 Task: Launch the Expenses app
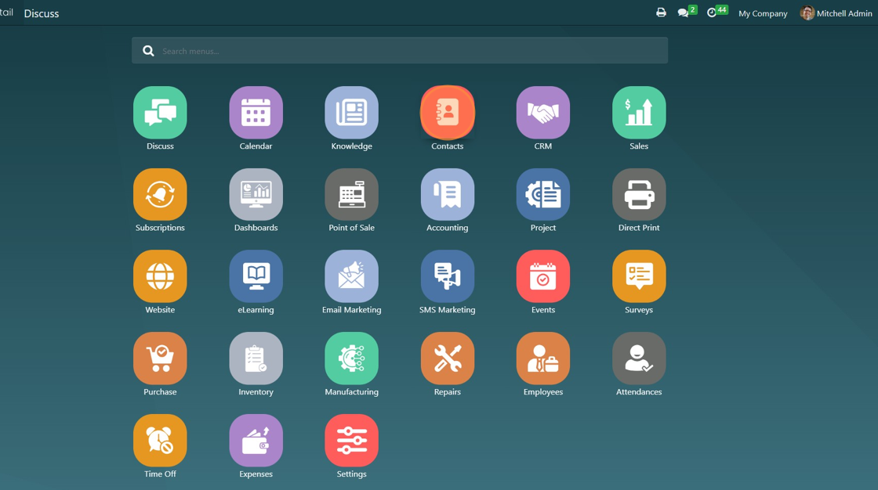point(256,441)
